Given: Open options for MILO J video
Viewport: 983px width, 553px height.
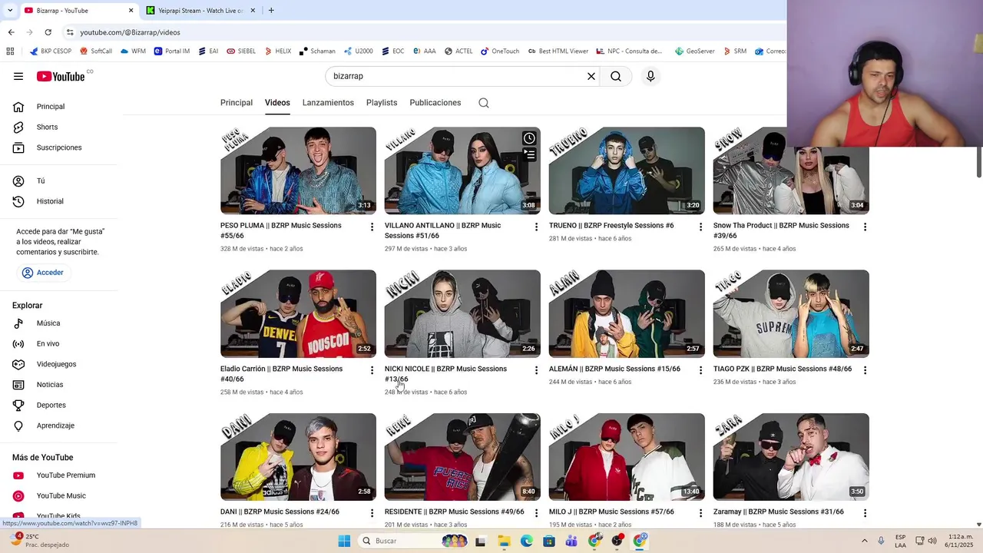Looking at the screenshot, I should tap(700, 513).
